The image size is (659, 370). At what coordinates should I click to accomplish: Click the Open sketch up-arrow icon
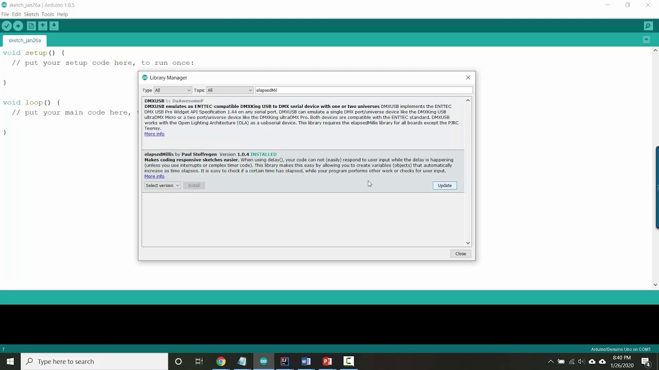coord(43,26)
